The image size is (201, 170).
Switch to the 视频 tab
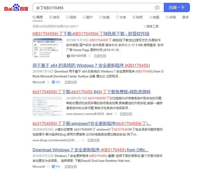71,17
